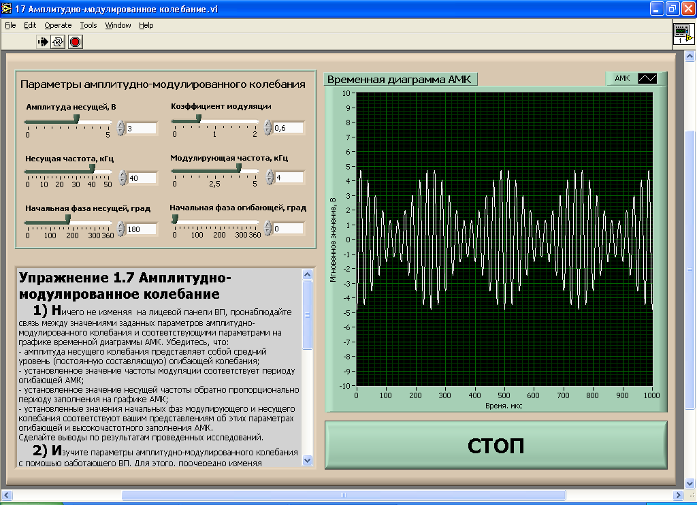
Task: Click the LabVIEW icon in the title bar
Action: pos(6,8)
